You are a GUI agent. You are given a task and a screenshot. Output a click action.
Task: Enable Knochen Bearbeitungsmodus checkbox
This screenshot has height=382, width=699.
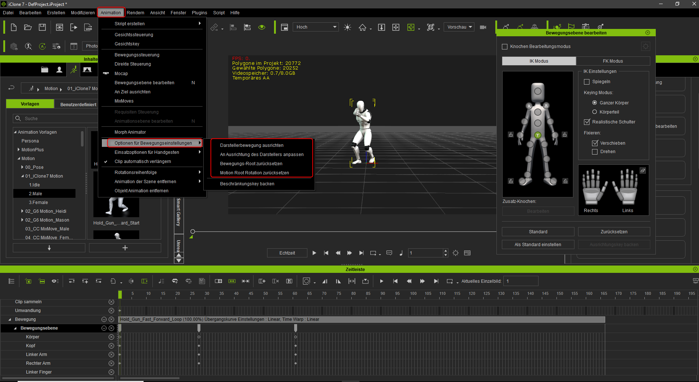(x=504, y=47)
